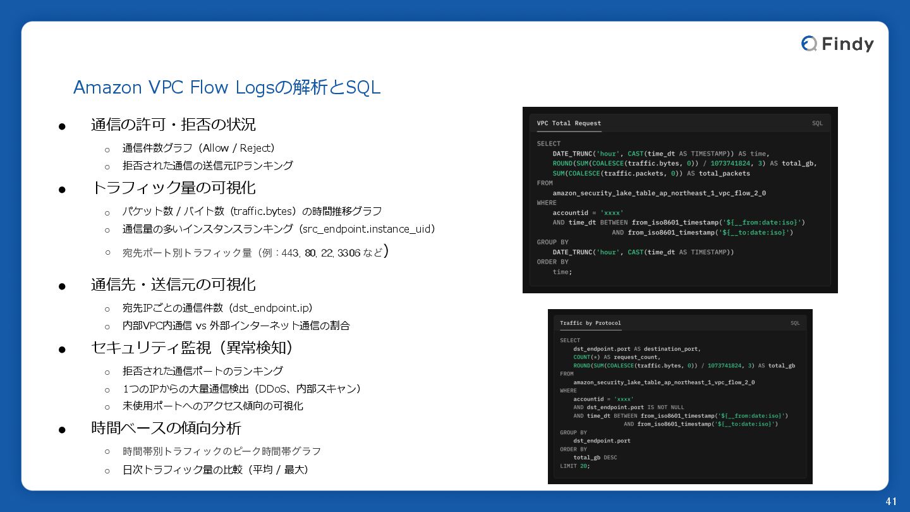
Task: Select the heading '時間ベースの傾向分析'
Action: 166,428
